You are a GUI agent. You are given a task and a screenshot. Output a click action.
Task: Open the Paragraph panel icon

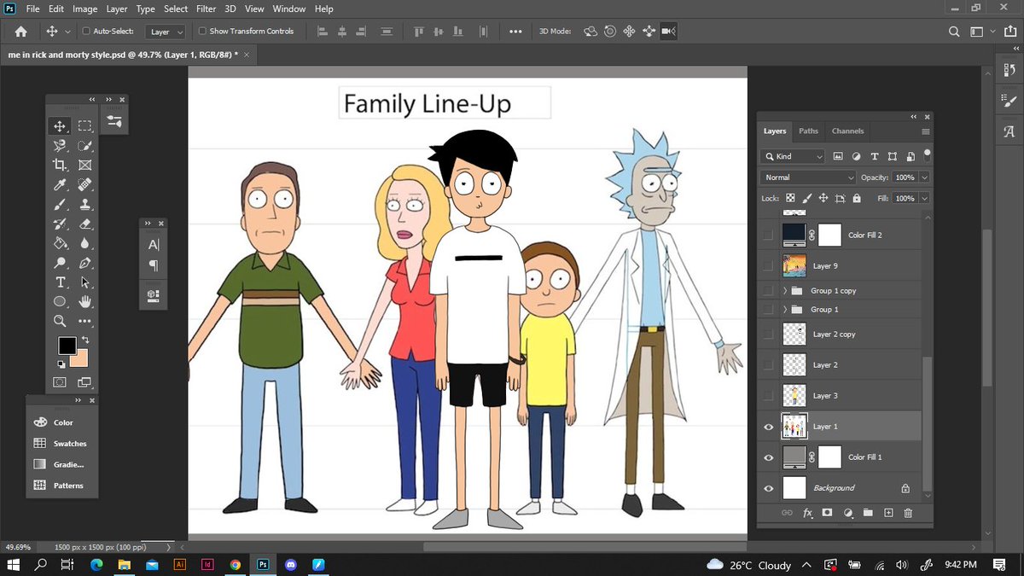(x=154, y=265)
